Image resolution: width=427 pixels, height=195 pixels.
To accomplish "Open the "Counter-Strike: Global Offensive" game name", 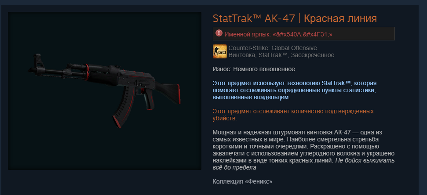I will (x=273, y=48).
